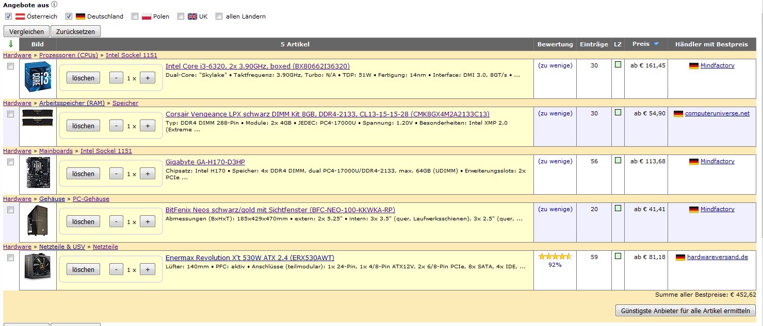Click the Vergleichen button
This screenshot has height=326, width=763.
point(26,31)
